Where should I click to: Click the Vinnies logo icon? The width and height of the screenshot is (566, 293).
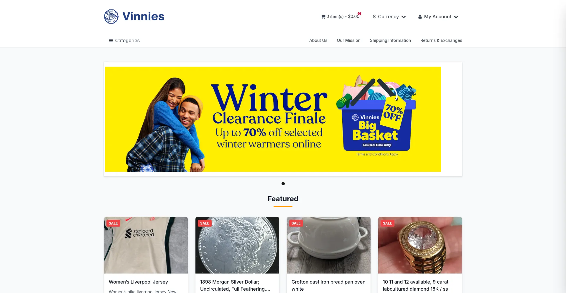coord(111,17)
